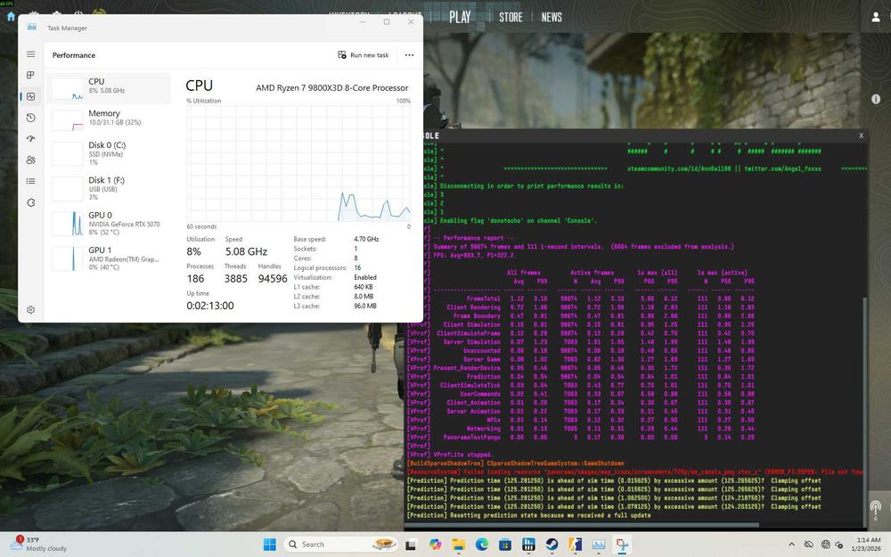891x557 pixels.
Task: Open Task Manager settings gear
Action: 30,310
